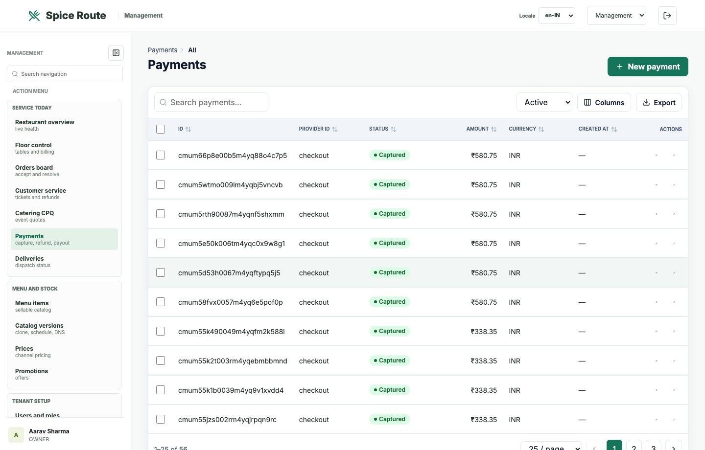Open the Columns chooser button
The width and height of the screenshot is (705, 450).
[604, 102]
